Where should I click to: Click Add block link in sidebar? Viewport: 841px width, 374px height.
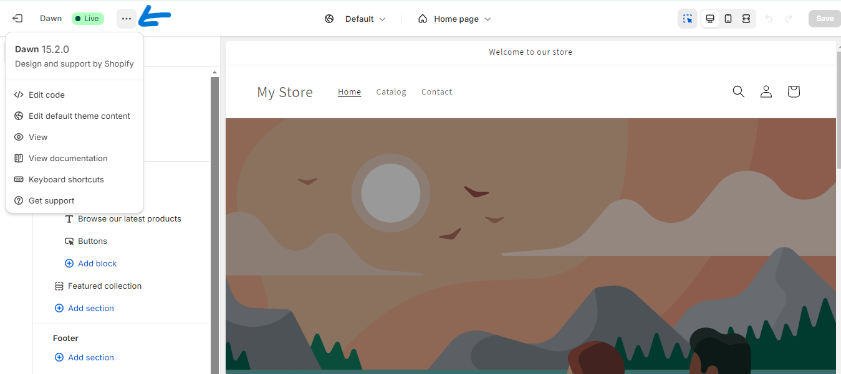coord(97,264)
